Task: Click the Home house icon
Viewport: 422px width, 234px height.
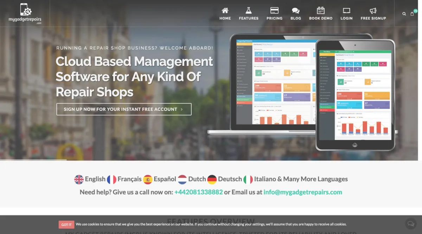Action: 225,10
